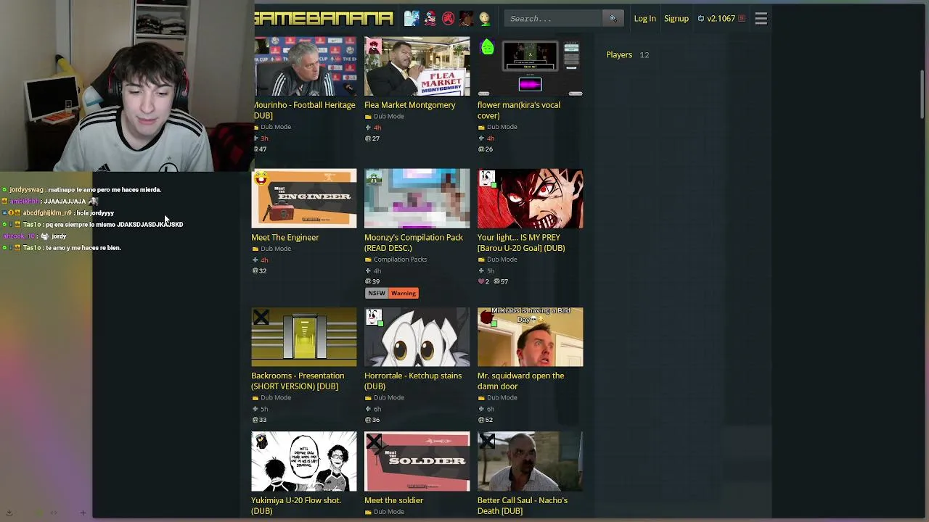Click submitter avatar on Horrortale Ketchup stains
929x522 pixels.
click(x=374, y=317)
